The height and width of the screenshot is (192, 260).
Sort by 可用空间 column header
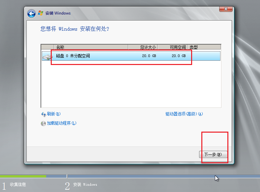(x=173, y=47)
